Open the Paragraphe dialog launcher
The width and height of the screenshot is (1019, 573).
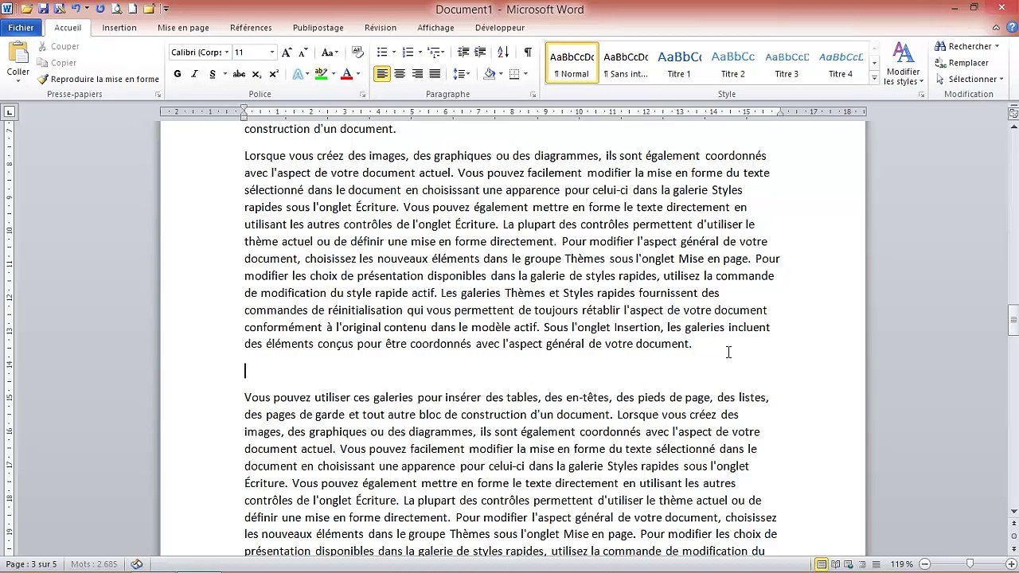[533, 95]
